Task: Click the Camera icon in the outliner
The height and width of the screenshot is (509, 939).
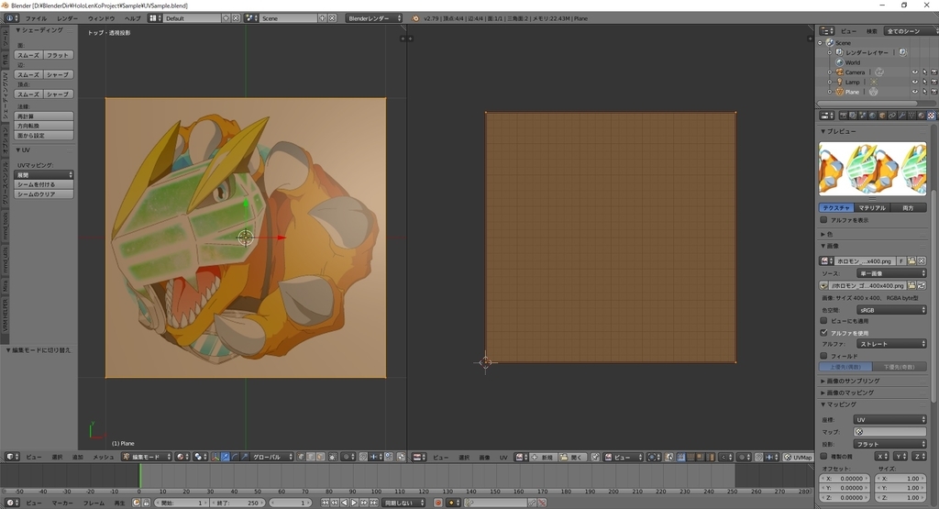Action: 840,72
